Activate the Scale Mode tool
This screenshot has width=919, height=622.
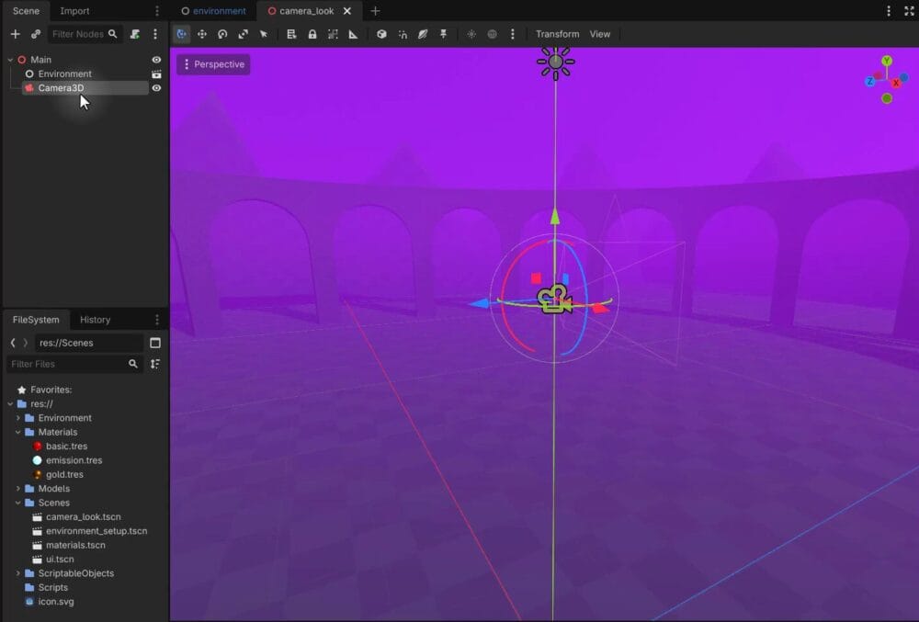tap(244, 34)
